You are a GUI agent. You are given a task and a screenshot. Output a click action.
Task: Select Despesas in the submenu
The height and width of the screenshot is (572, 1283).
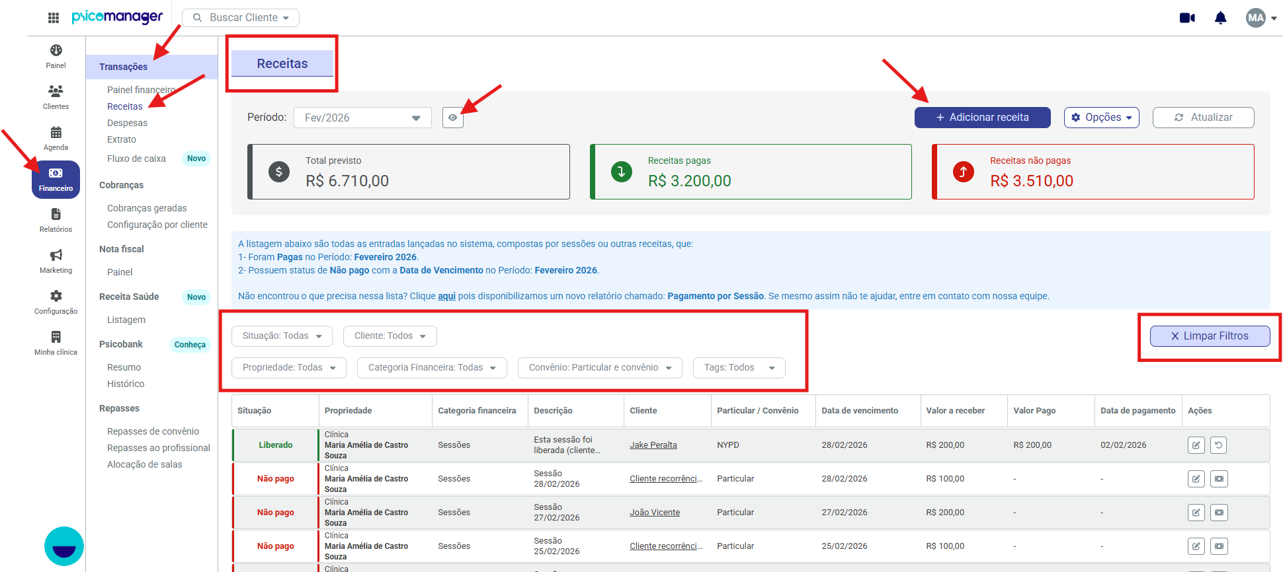[x=128, y=123]
